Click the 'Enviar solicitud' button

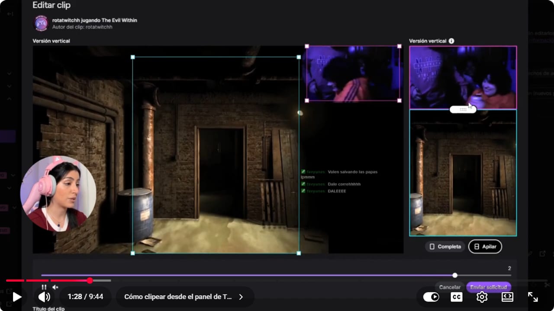coord(489,287)
